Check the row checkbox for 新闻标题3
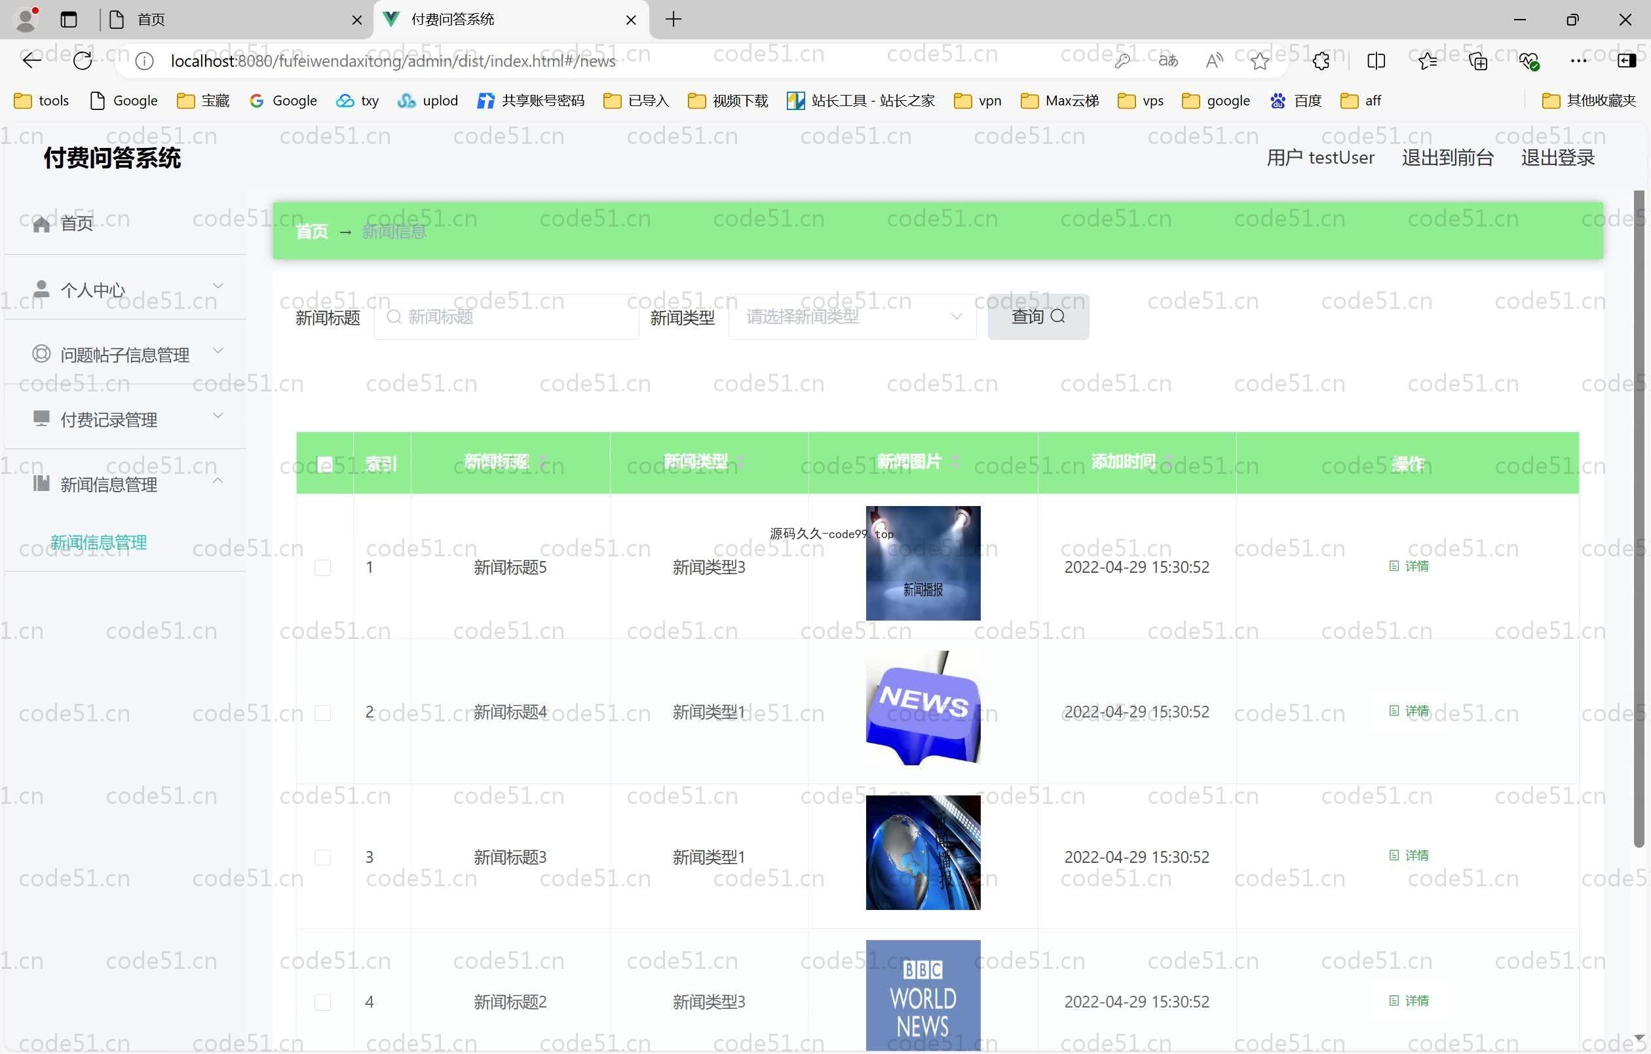 [x=323, y=858]
